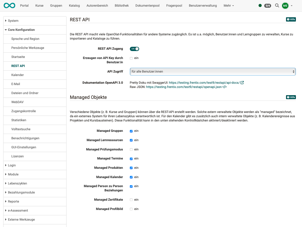302x227 pixels.
Task: Open the Mehr menu
Action: pos(228,5)
